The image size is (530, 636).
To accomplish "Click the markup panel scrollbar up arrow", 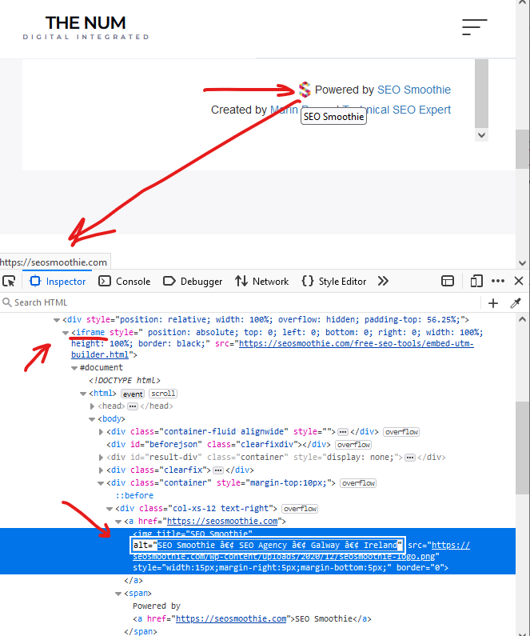I will 522,320.
